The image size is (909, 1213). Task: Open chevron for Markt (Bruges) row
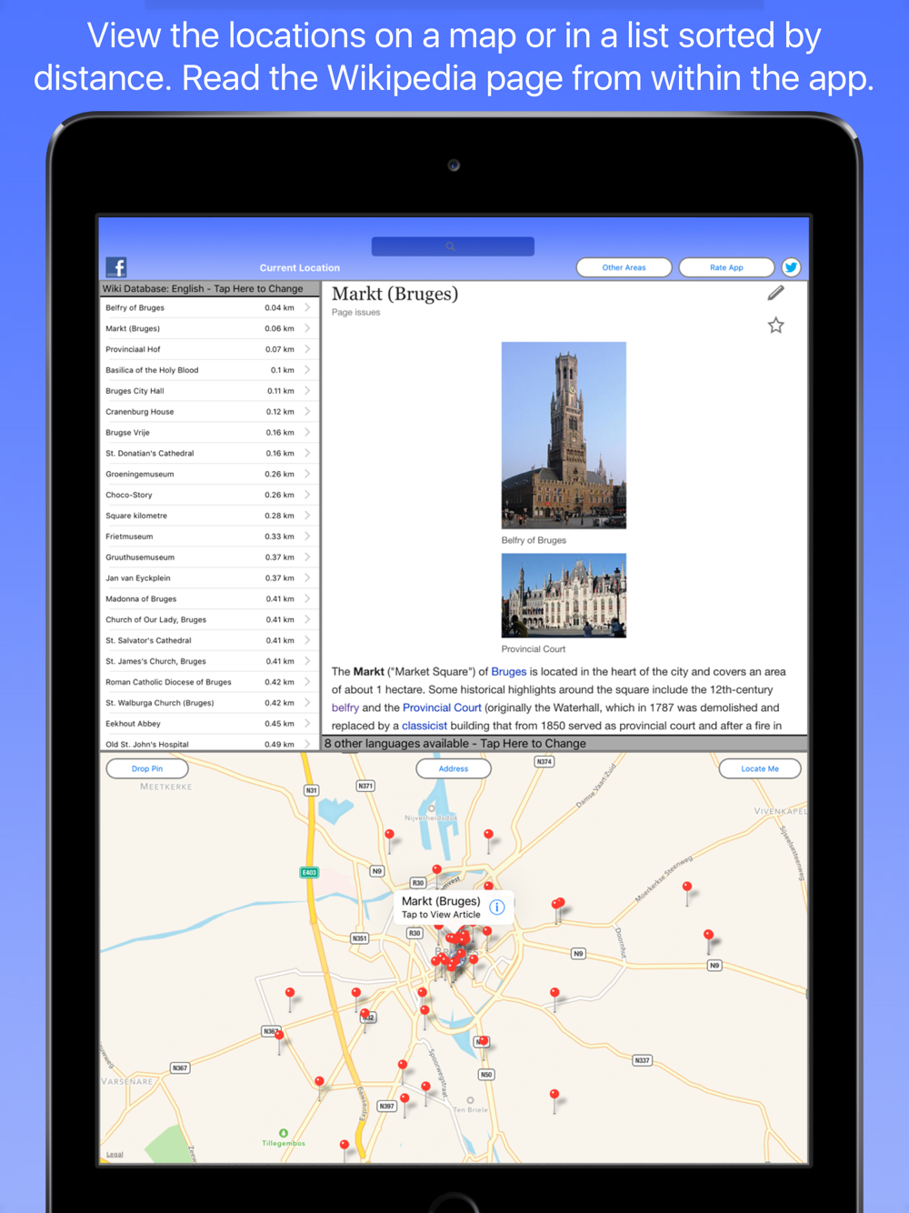[x=308, y=328]
